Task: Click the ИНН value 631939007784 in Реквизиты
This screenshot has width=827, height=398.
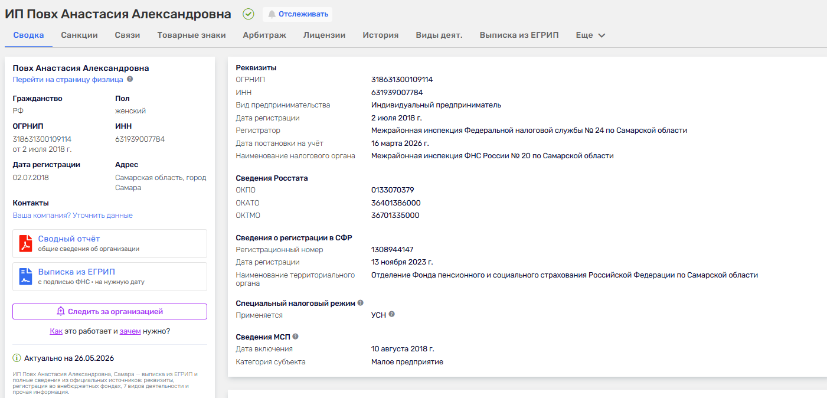Action: point(397,92)
